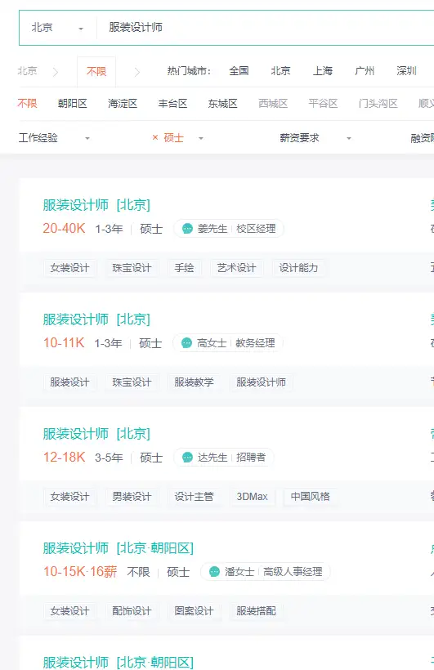Click the chevron after 北京 breadcrumb
The width and height of the screenshot is (434, 670).
pyautogui.click(x=55, y=72)
